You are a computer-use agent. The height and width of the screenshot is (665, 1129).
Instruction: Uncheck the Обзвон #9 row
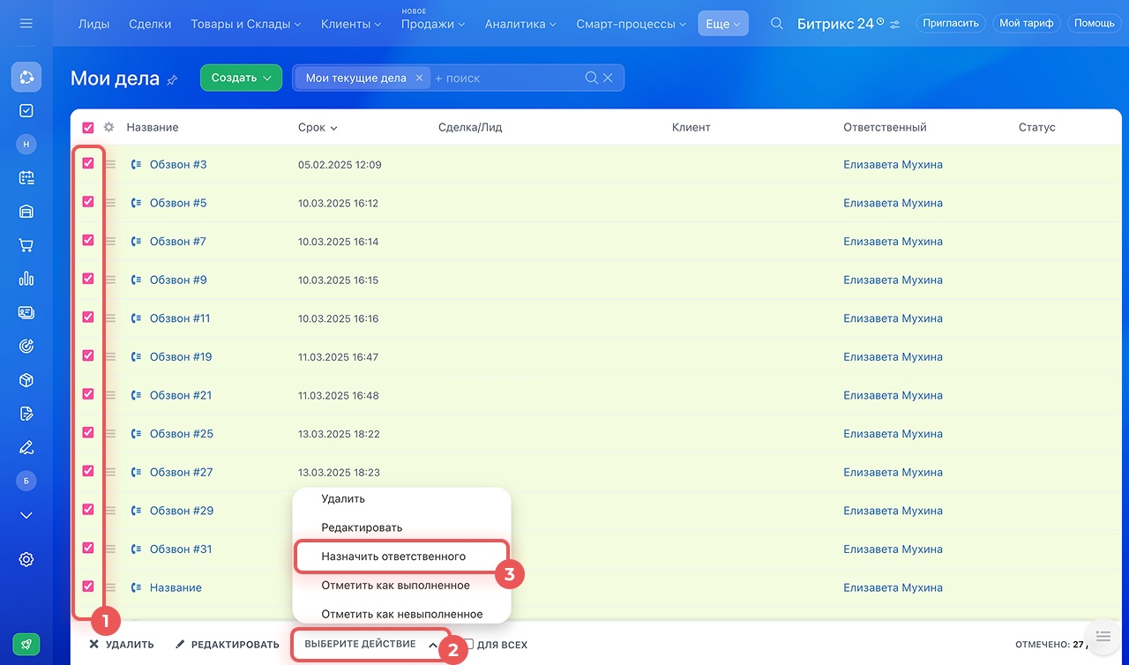(88, 279)
